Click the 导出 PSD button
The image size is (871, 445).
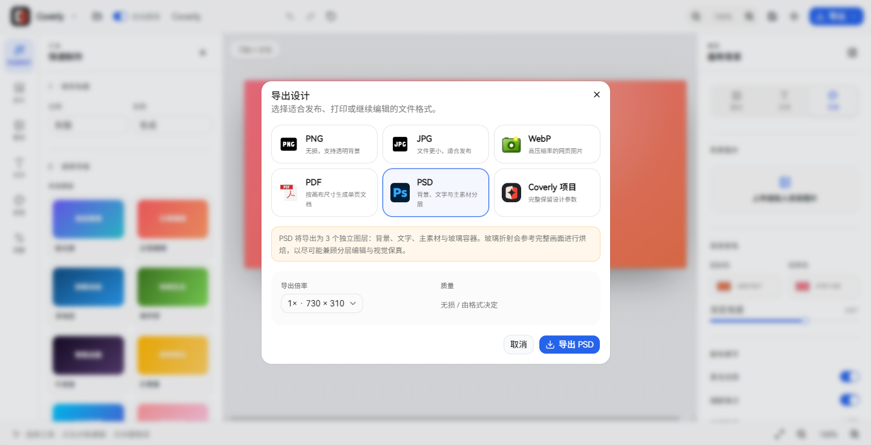(570, 344)
